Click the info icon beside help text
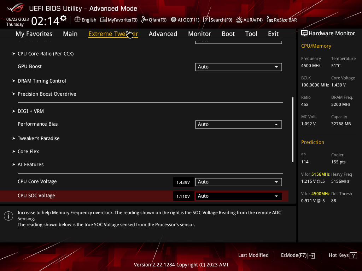This screenshot has width=362, height=271. coord(8,216)
